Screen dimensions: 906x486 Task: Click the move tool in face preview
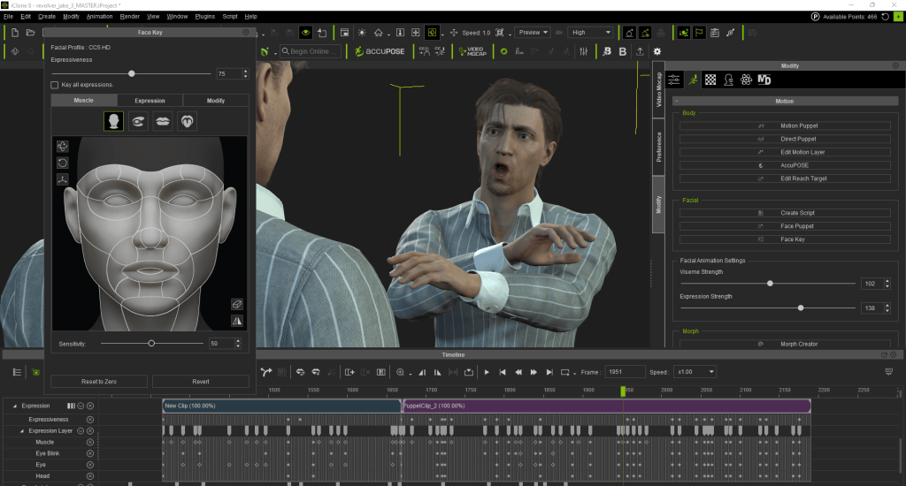[x=63, y=146]
